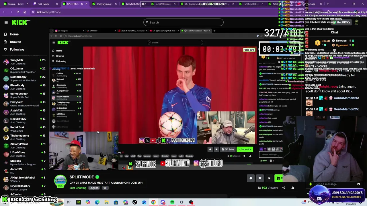Screen dimensions: 367x206
Task: Open Spotify from the taskbar
Action: pos(172,202)
